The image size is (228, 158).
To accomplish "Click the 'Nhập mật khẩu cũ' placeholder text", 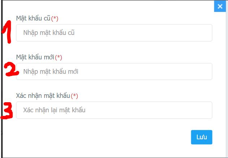I will pyautogui.click(x=49, y=33).
